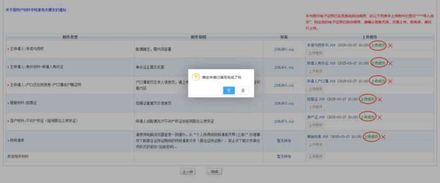Click 上传附件 in the 纳税清单 row
440x183 pixels.
(316, 144)
